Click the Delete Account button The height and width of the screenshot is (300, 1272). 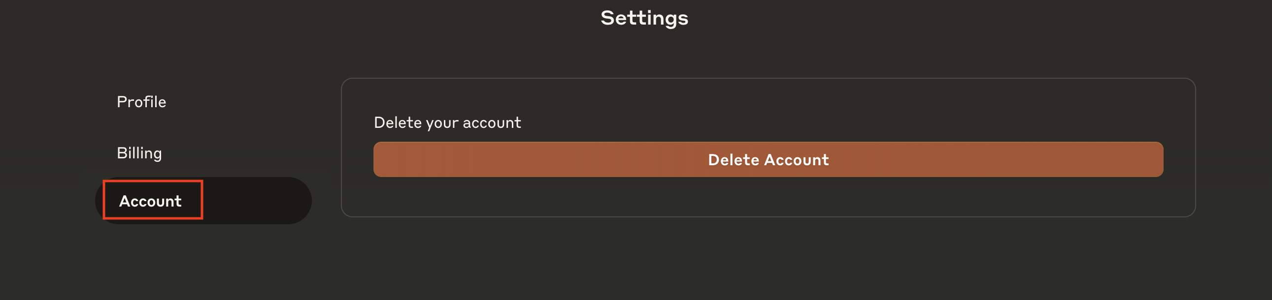tap(768, 160)
